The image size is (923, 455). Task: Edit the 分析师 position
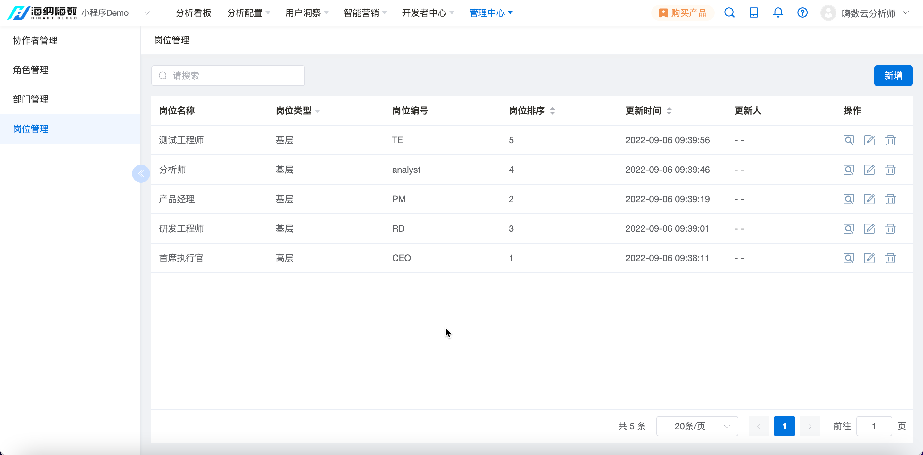(x=869, y=170)
